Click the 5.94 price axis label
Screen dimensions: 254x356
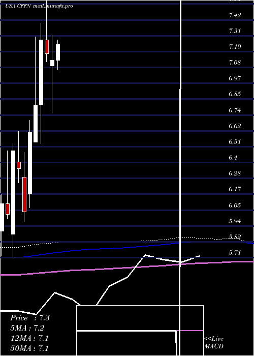pos(235,221)
